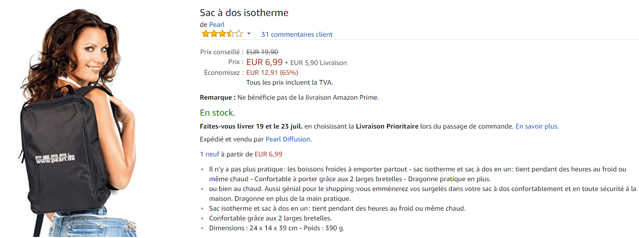Click the green En stock status
The image size is (639, 238).
point(217,113)
